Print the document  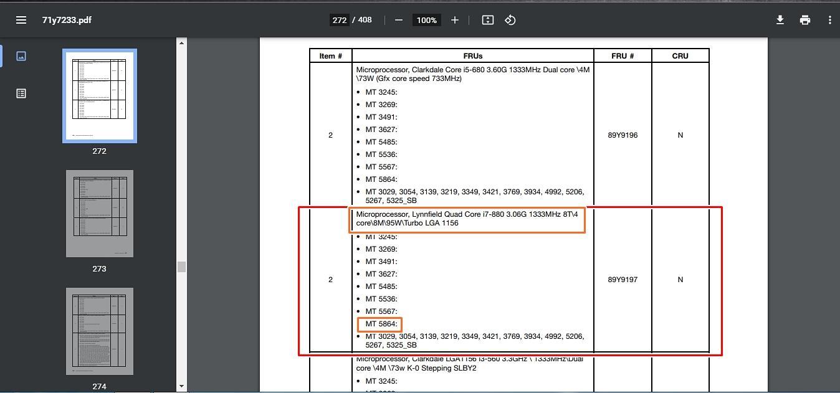805,20
